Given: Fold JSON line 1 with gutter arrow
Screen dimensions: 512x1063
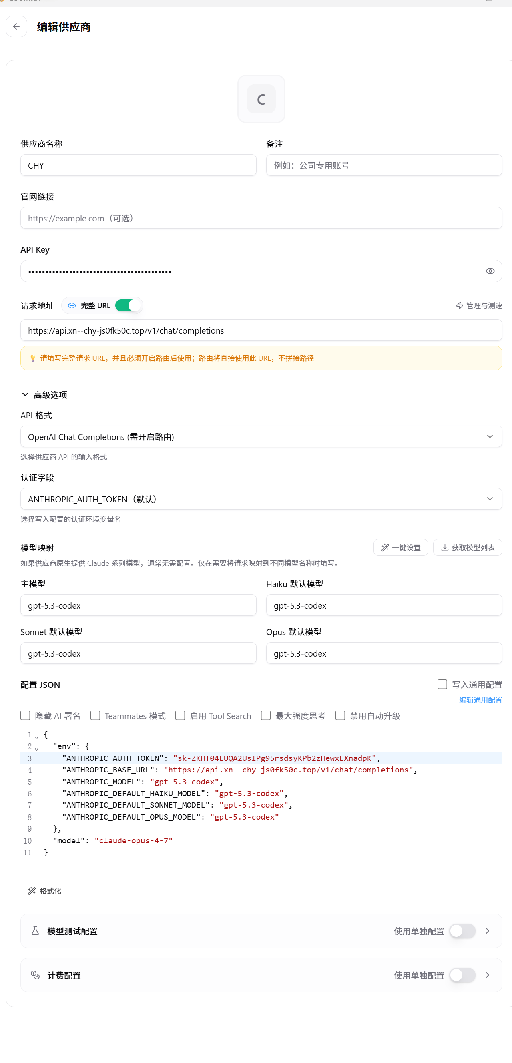Looking at the screenshot, I should click(x=36, y=737).
